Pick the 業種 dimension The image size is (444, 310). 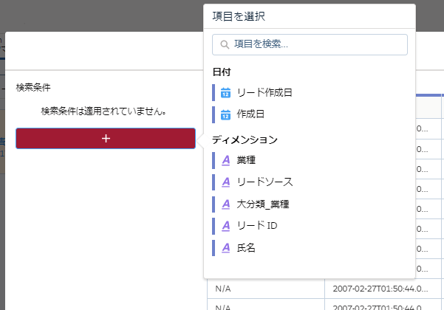click(246, 159)
